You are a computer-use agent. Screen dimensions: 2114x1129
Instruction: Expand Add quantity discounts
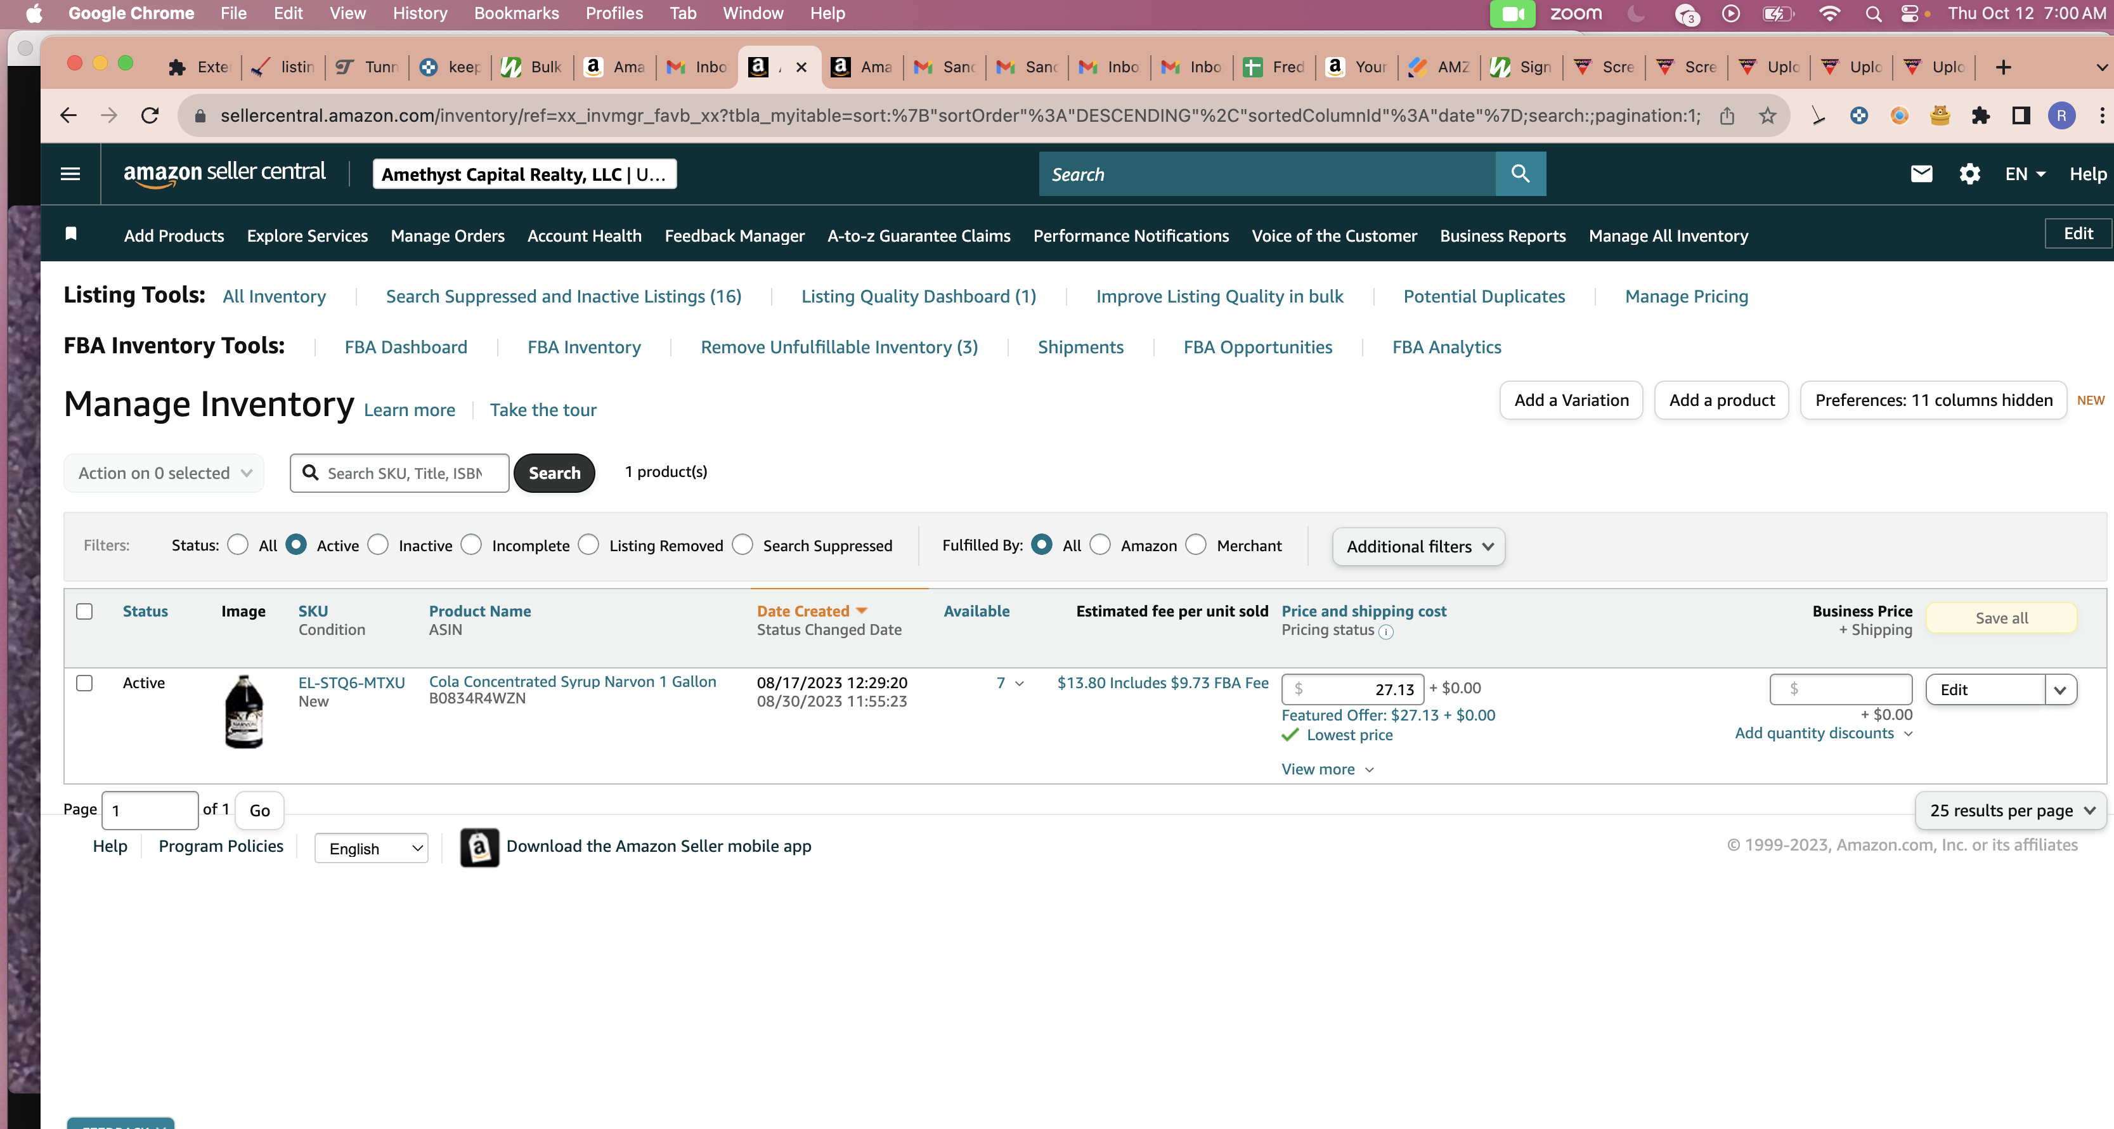1824,733
